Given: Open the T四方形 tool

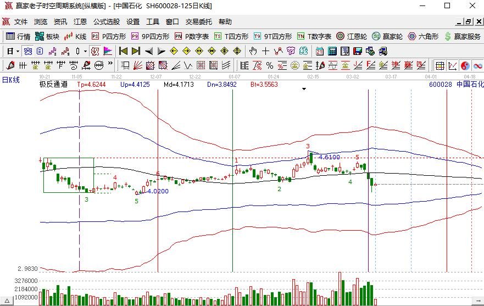Looking at the screenshot, I should click(x=231, y=36).
